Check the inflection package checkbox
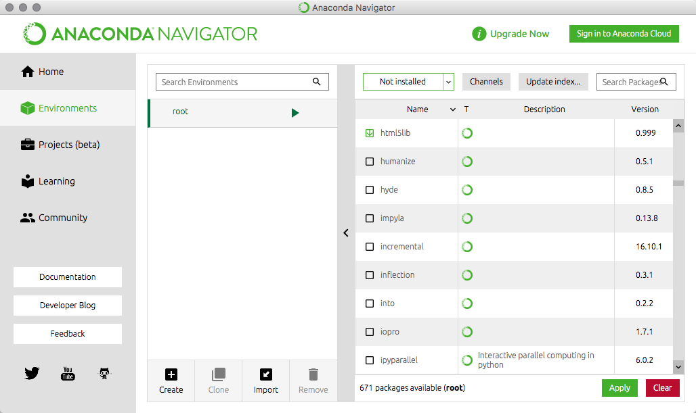 369,274
